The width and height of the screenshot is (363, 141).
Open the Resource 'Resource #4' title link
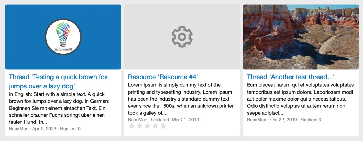pyautogui.click(x=163, y=77)
